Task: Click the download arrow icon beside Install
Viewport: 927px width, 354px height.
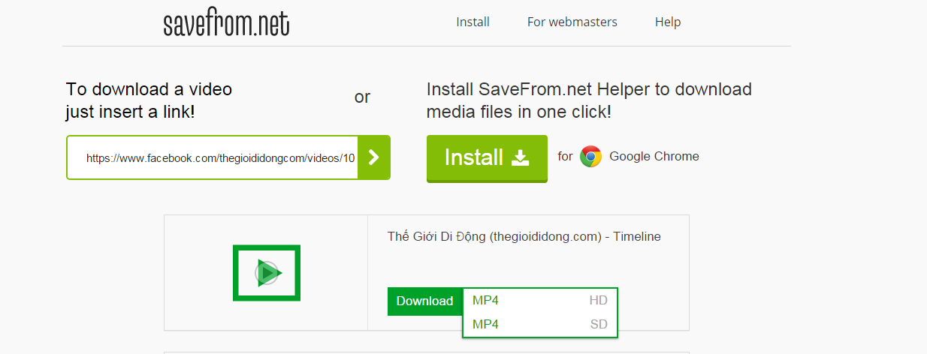Action: coord(520,157)
